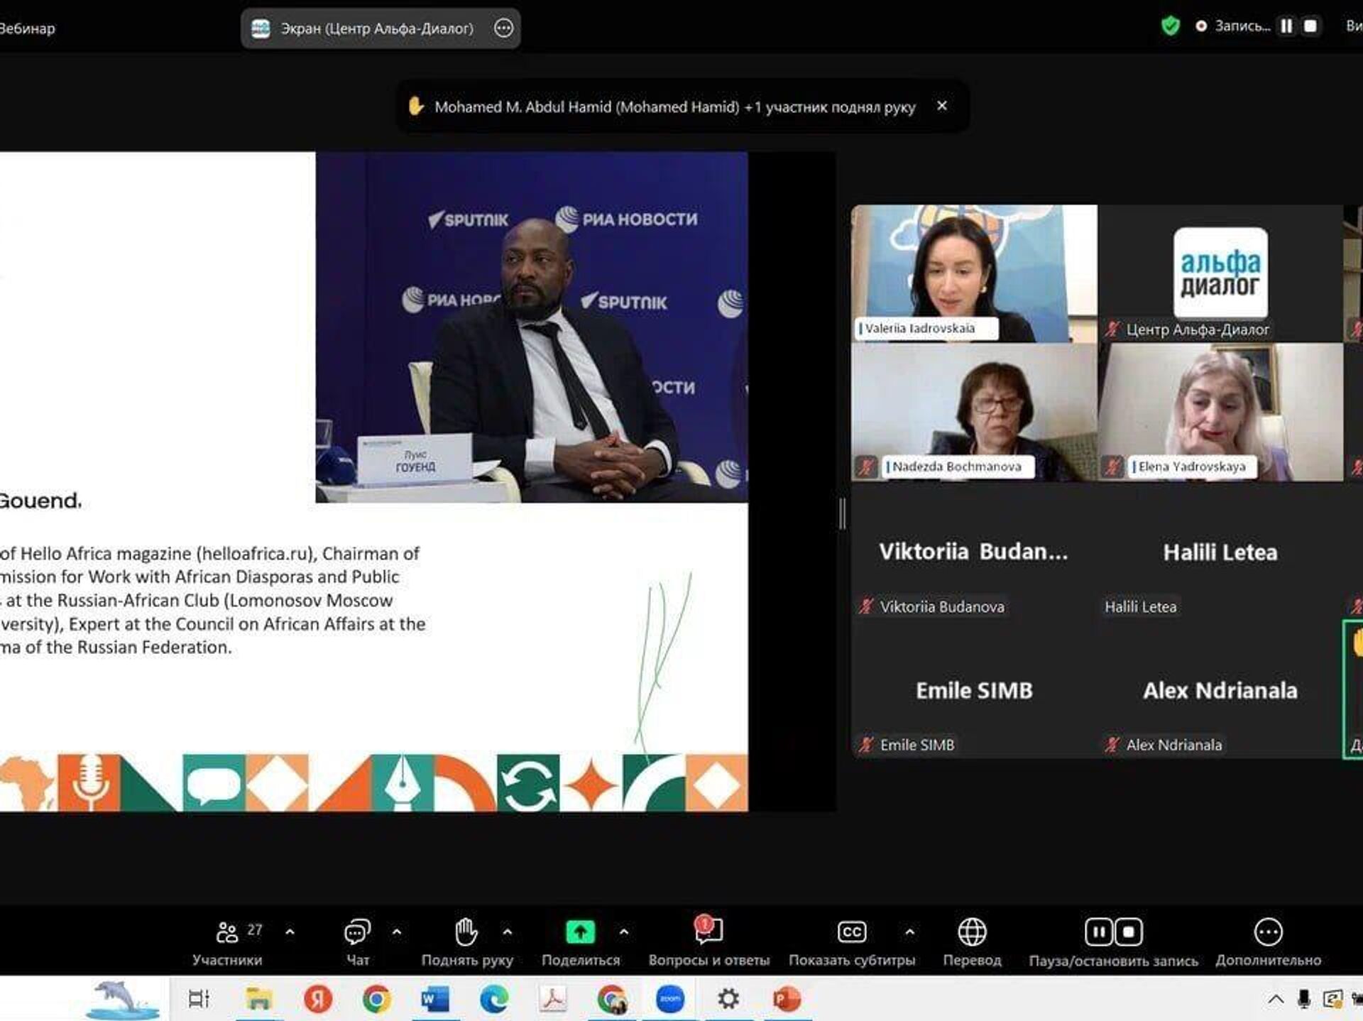The image size is (1363, 1021).
Task: Click the green encryption shield icon
Action: point(1170,26)
